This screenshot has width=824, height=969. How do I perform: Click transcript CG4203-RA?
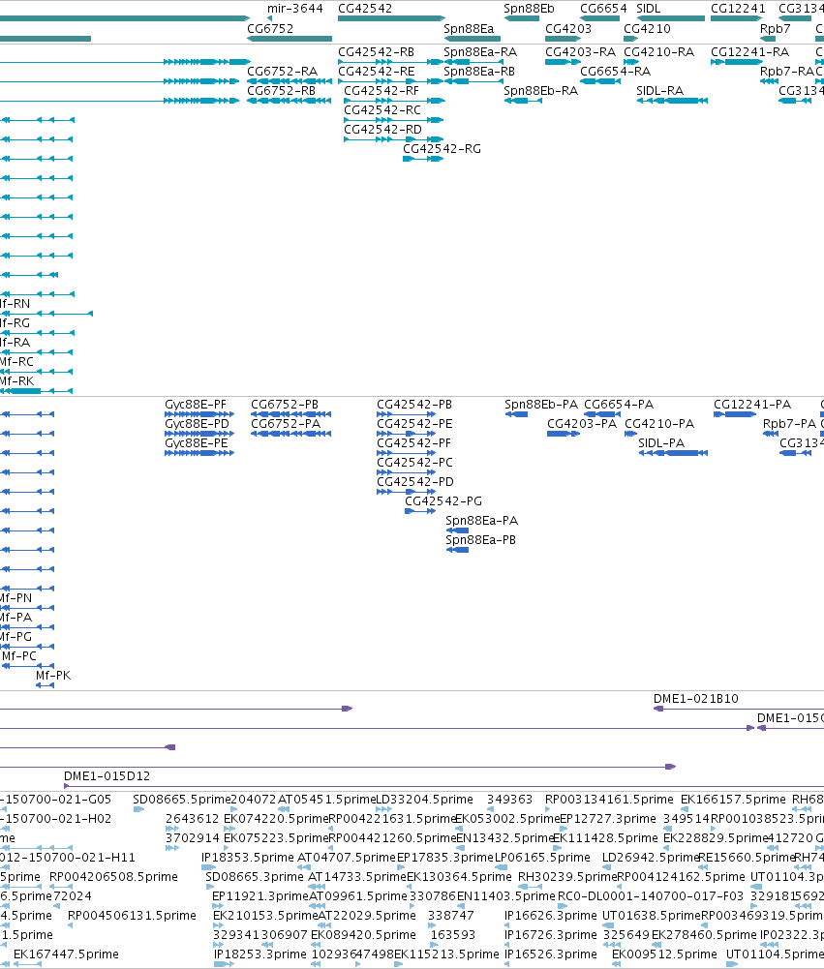564,62
